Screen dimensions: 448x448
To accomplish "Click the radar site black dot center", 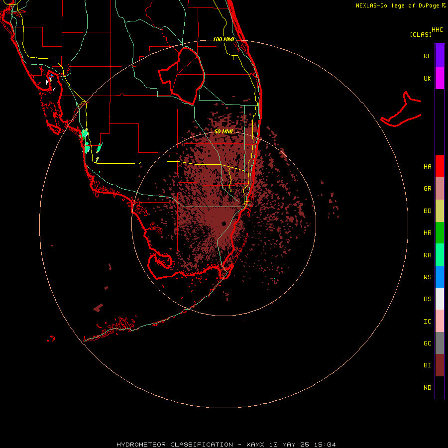I will [224, 224].
